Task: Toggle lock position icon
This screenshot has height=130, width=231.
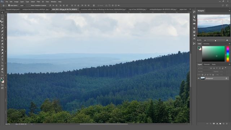Action: coord(208,75)
